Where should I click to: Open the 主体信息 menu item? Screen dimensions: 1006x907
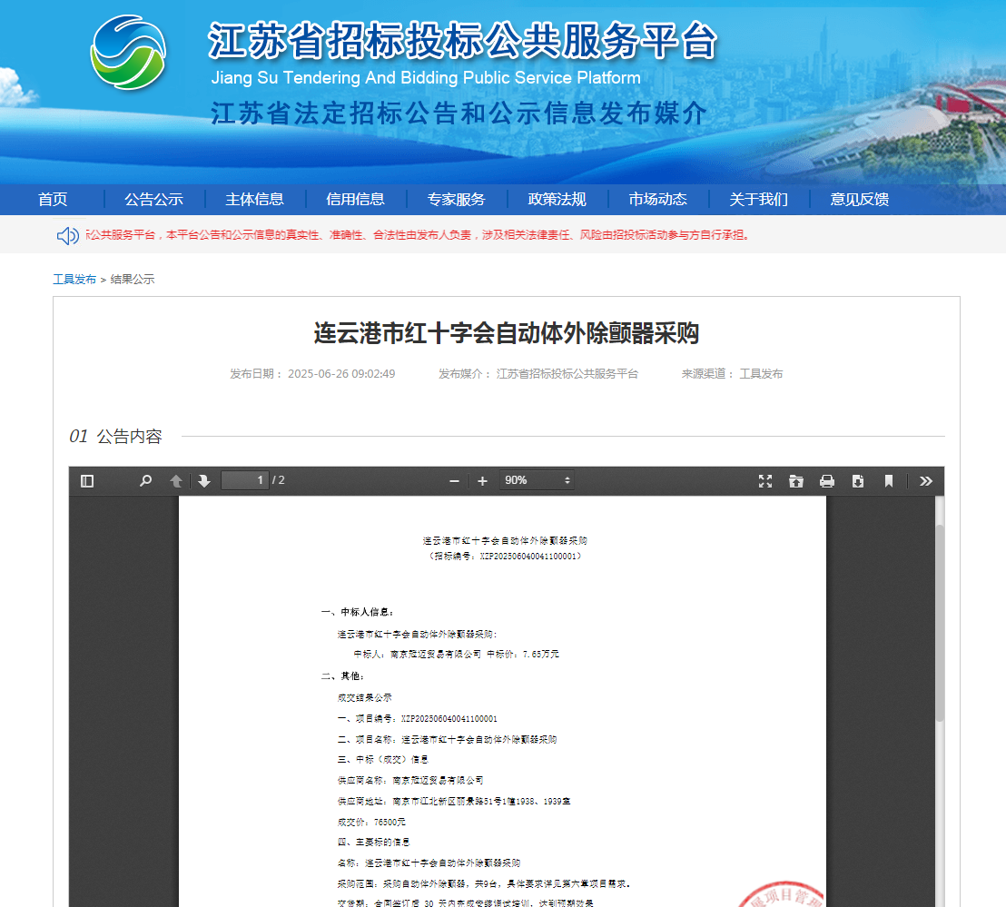click(x=255, y=200)
